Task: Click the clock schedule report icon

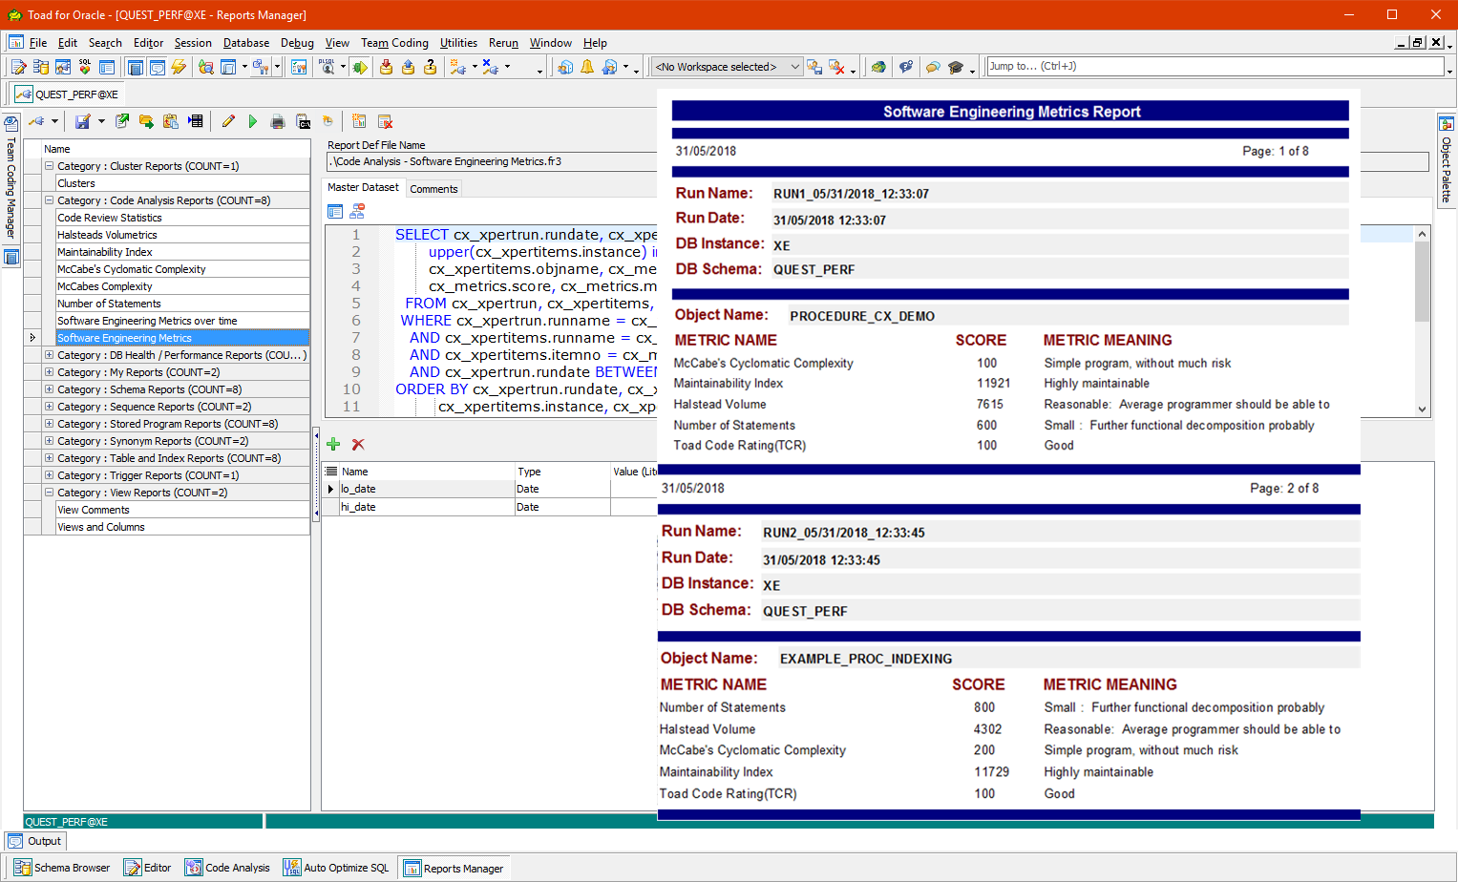Action: pyautogui.click(x=328, y=121)
